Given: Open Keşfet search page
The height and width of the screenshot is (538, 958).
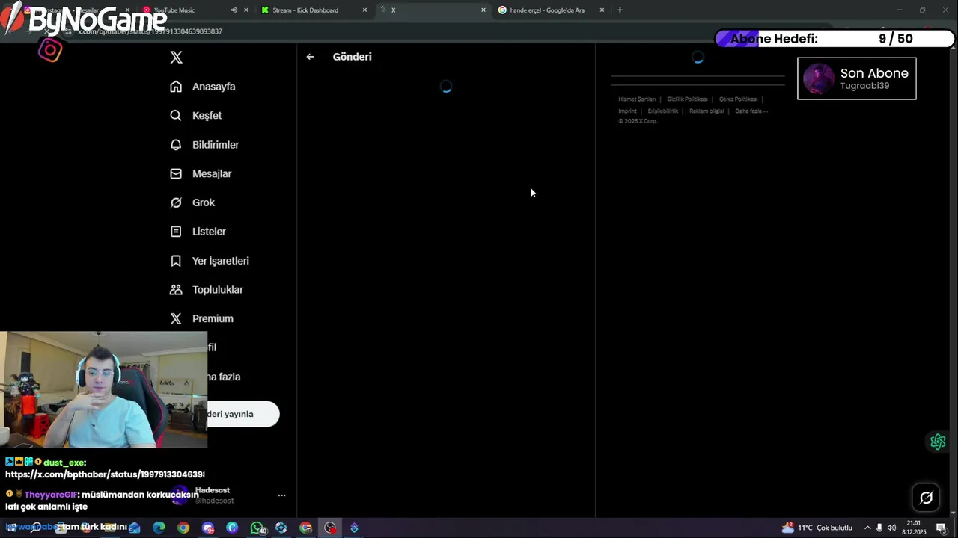Looking at the screenshot, I should [x=195, y=116].
